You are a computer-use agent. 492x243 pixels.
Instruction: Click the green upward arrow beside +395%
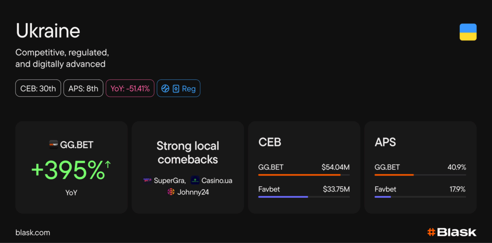coord(108,165)
